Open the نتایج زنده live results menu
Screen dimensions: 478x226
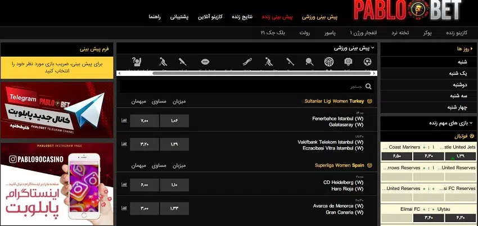pos(242,17)
